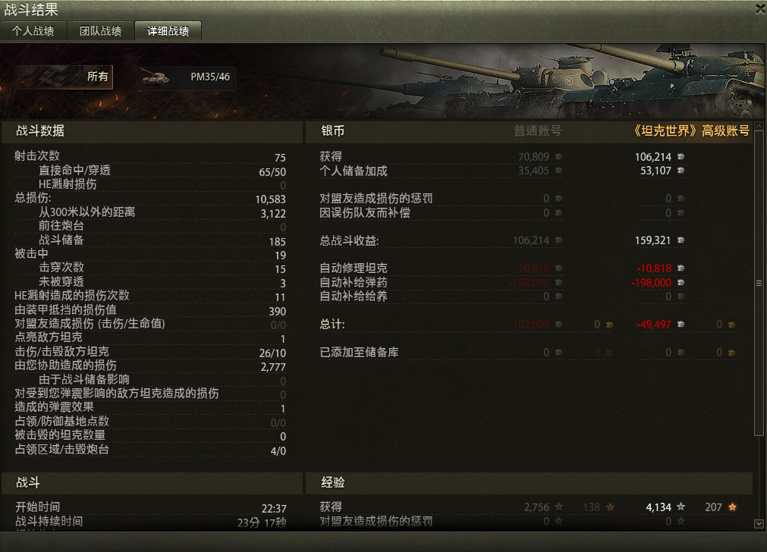Select the 所有 vehicles filter button
The width and height of the screenshot is (767, 552).
pyautogui.click(x=64, y=77)
